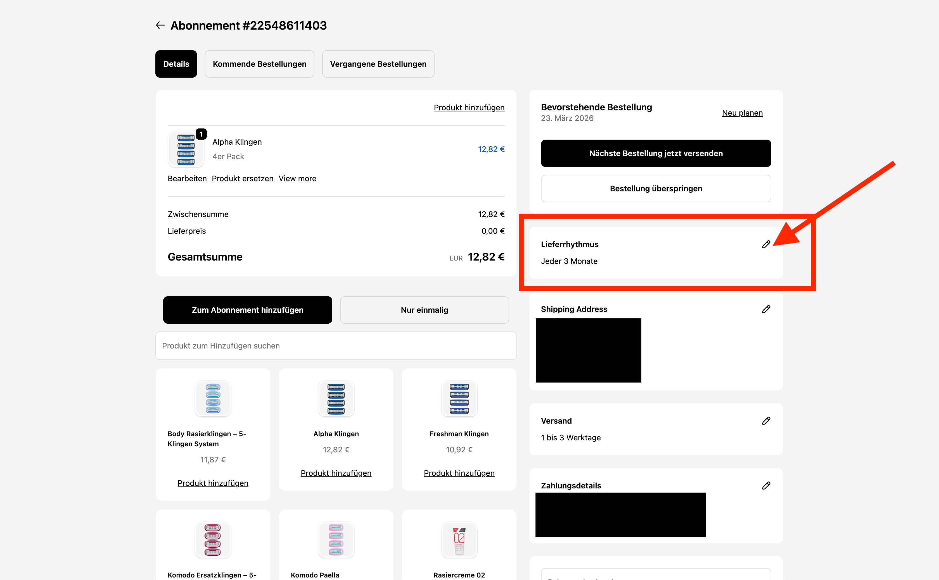
Task: Click the Neu planen link
Action: pyautogui.click(x=742, y=113)
